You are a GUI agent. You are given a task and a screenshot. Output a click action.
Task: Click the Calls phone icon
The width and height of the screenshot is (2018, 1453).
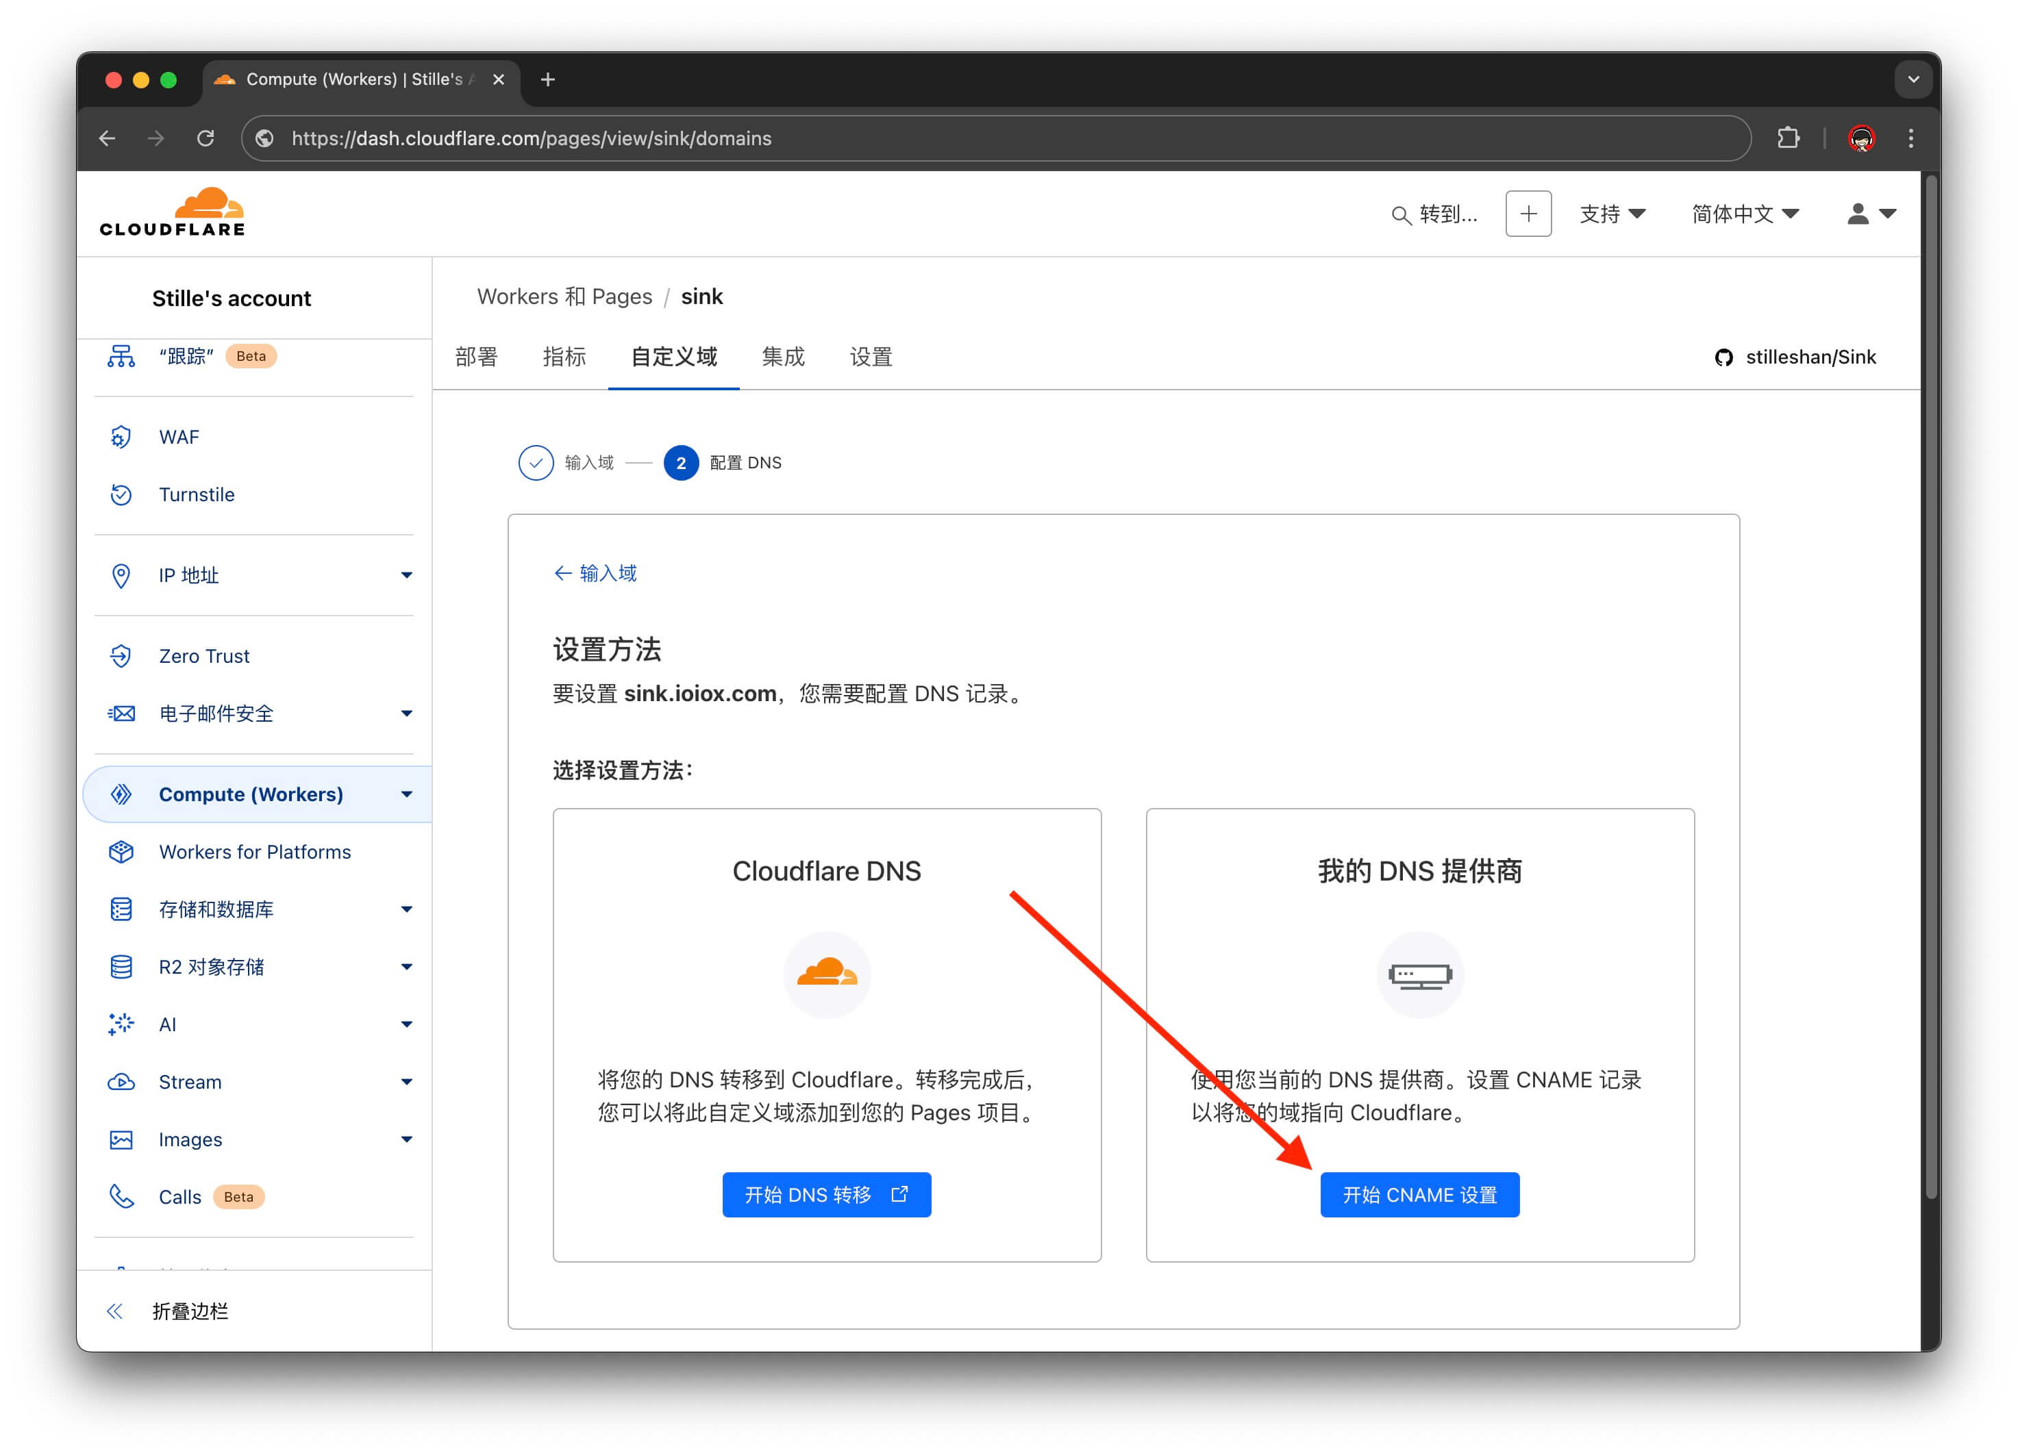pyautogui.click(x=121, y=1197)
